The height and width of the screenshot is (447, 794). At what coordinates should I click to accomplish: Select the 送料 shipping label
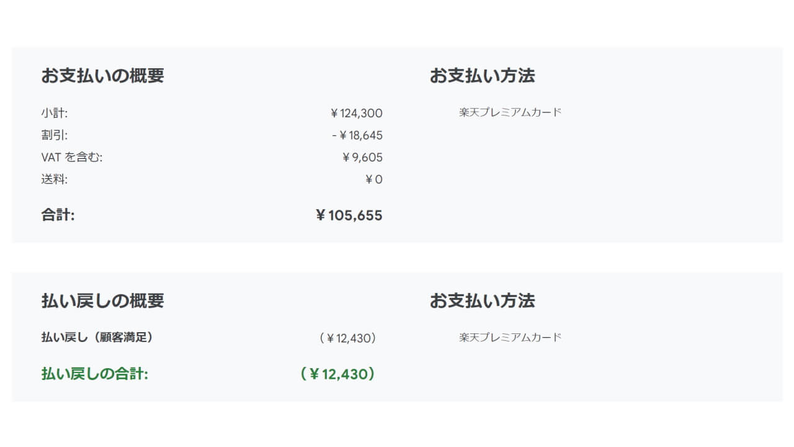coord(55,180)
